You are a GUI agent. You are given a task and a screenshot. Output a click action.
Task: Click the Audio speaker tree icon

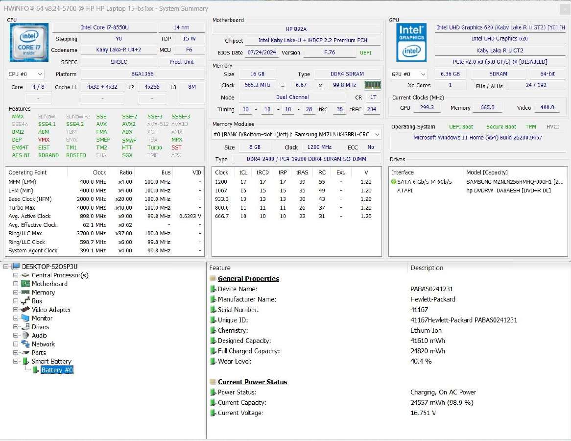click(25, 335)
